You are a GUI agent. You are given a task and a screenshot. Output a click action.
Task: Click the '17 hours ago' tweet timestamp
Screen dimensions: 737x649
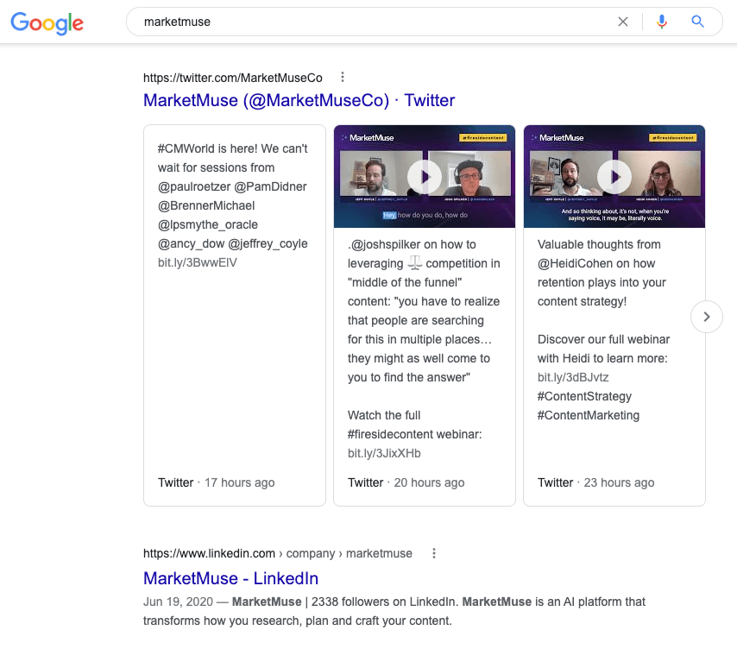239,482
